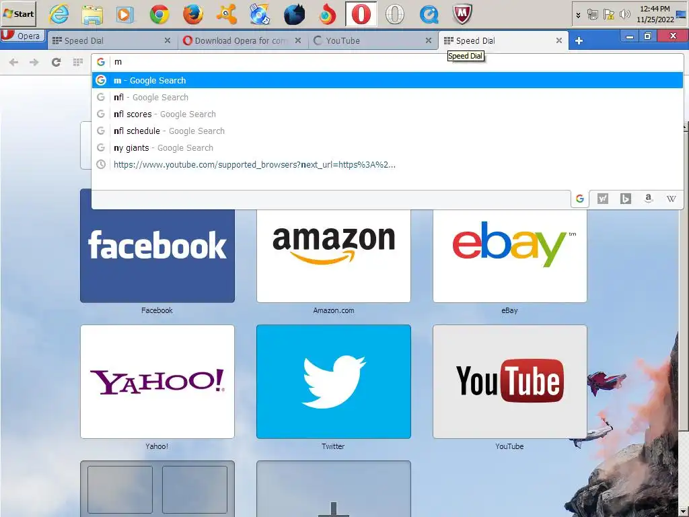Image resolution: width=689 pixels, height=517 pixels.
Task: Open the Waterfox blue fox icon
Action: pos(294,14)
